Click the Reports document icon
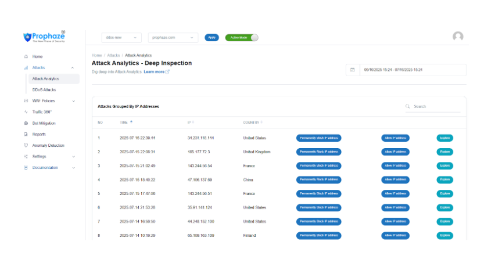This screenshot has height=267, width=495. 26,134
